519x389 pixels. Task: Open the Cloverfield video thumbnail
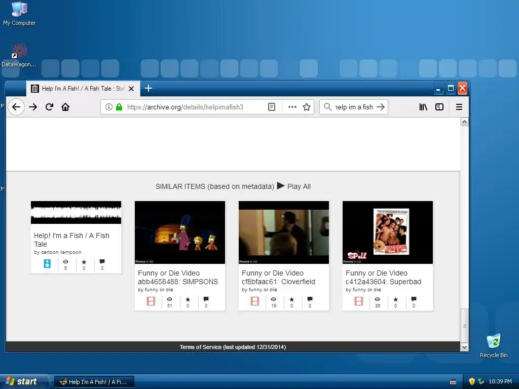pos(284,232)
